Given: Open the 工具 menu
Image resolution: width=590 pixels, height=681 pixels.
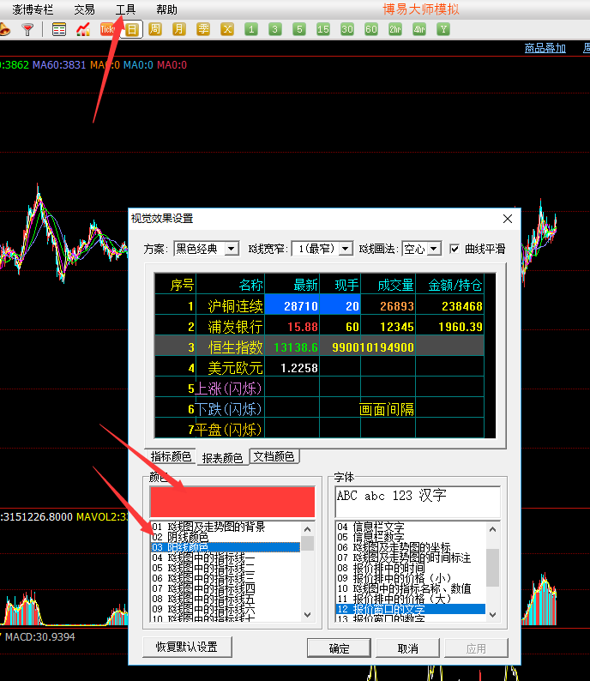Looking at the screenshot, I should tap(126, 9).
